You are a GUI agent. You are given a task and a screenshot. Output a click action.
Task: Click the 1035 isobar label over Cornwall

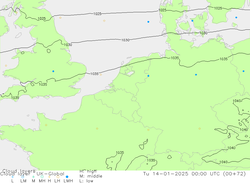click(15, 98)
